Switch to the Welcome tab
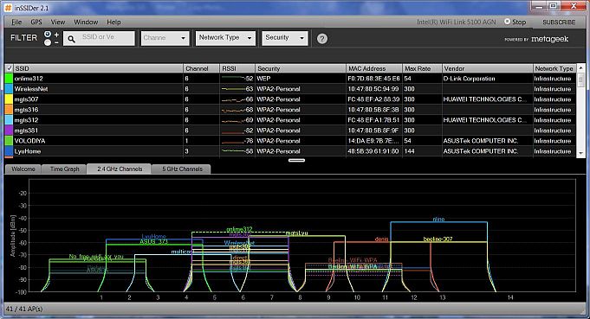This screenshot has width=590, height=319. pos(23,169)
